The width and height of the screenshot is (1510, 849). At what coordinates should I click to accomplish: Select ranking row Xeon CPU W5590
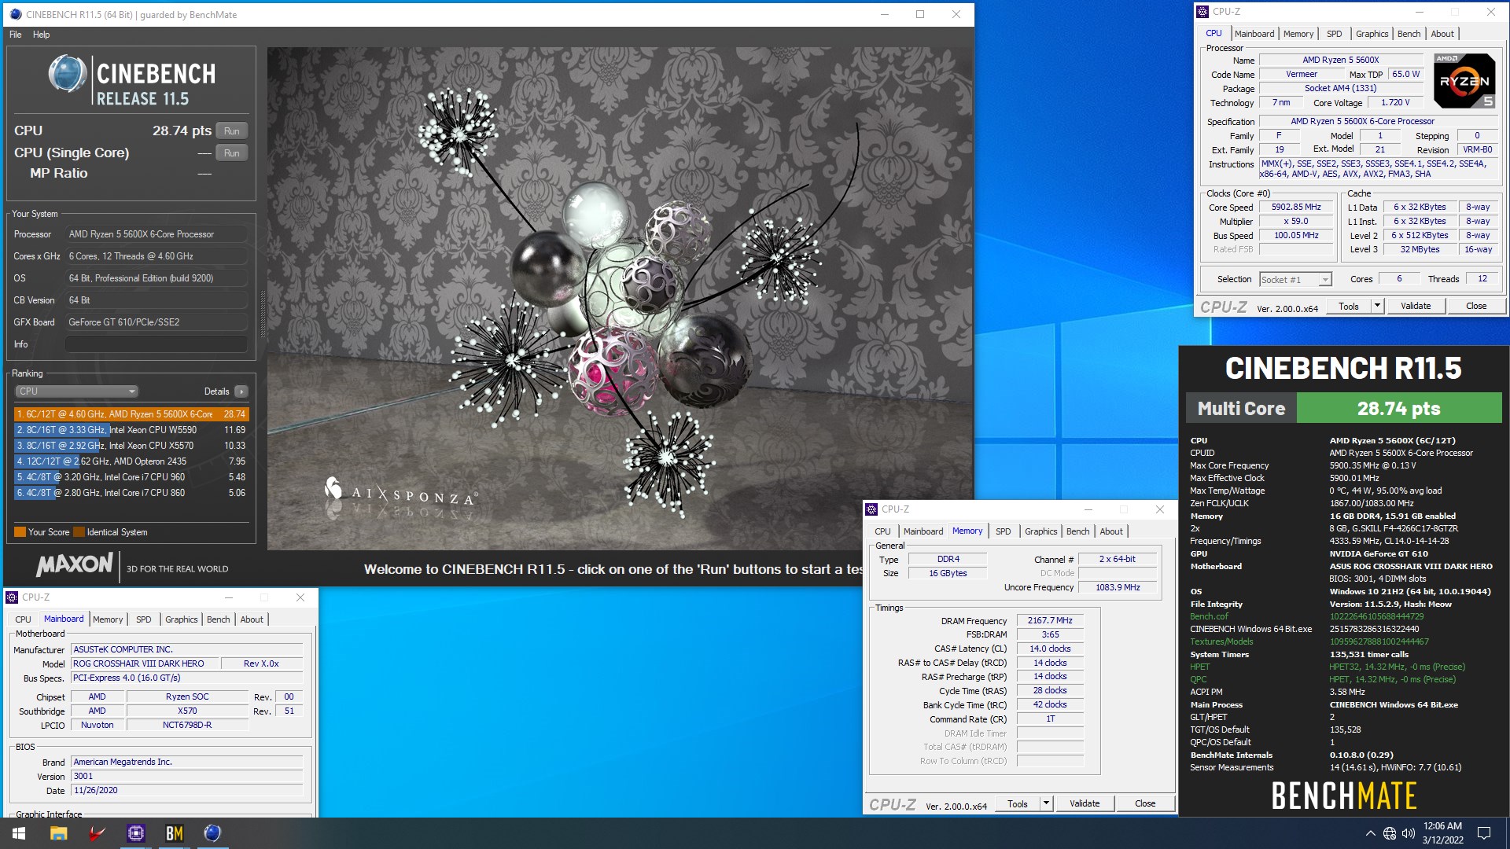tap(131, 430)
